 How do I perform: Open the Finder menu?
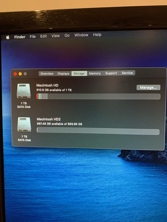[x=20, y=37]
